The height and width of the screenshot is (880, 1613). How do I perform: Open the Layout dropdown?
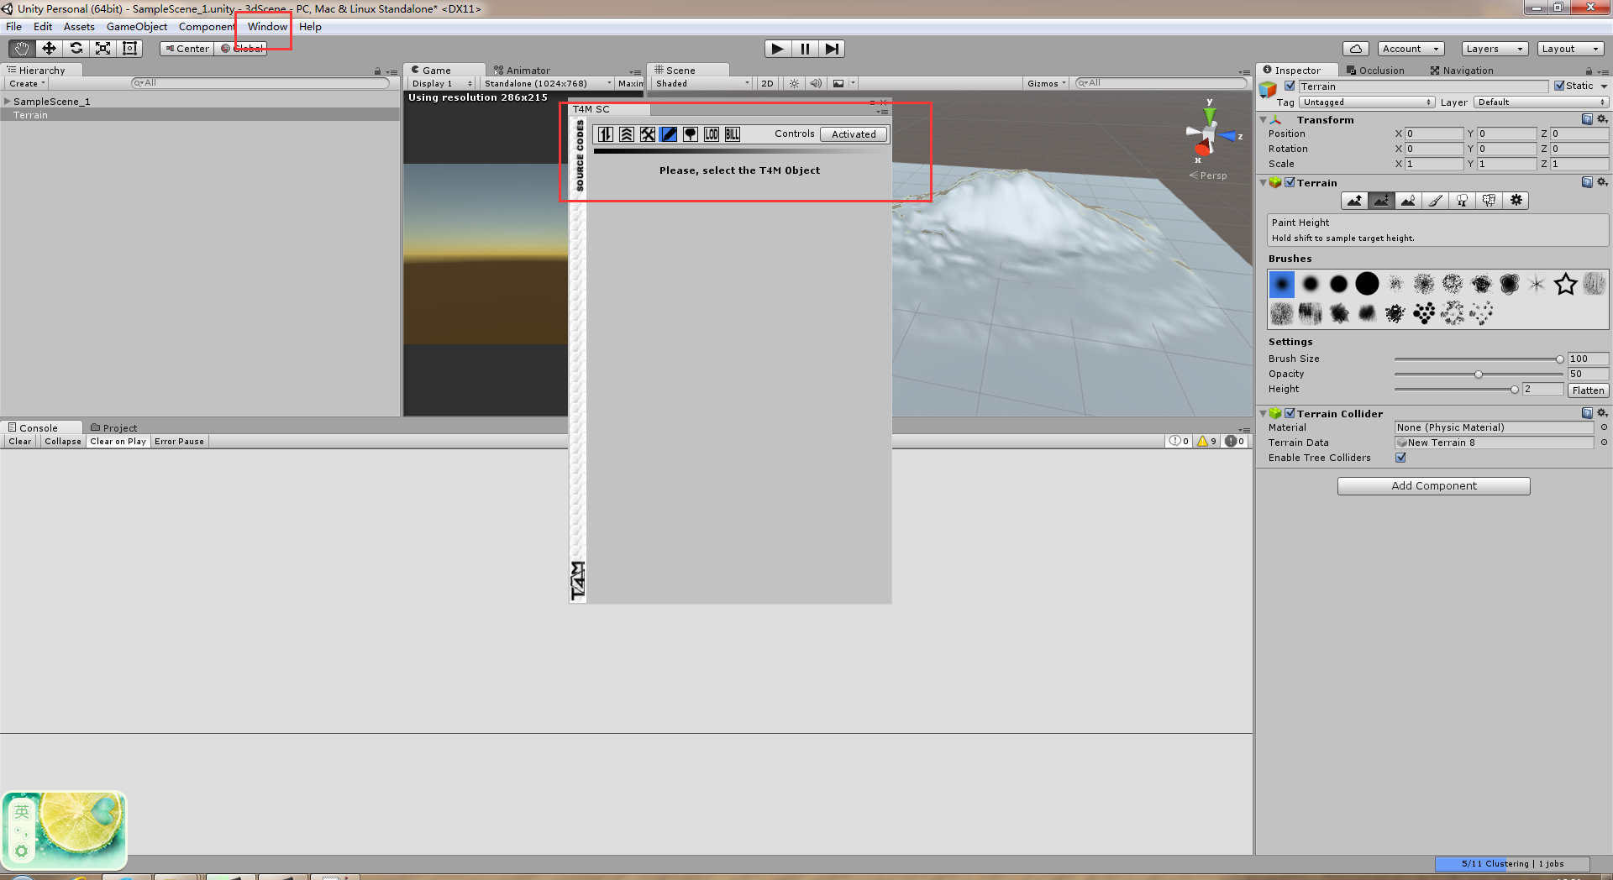tap(1570, 49)
